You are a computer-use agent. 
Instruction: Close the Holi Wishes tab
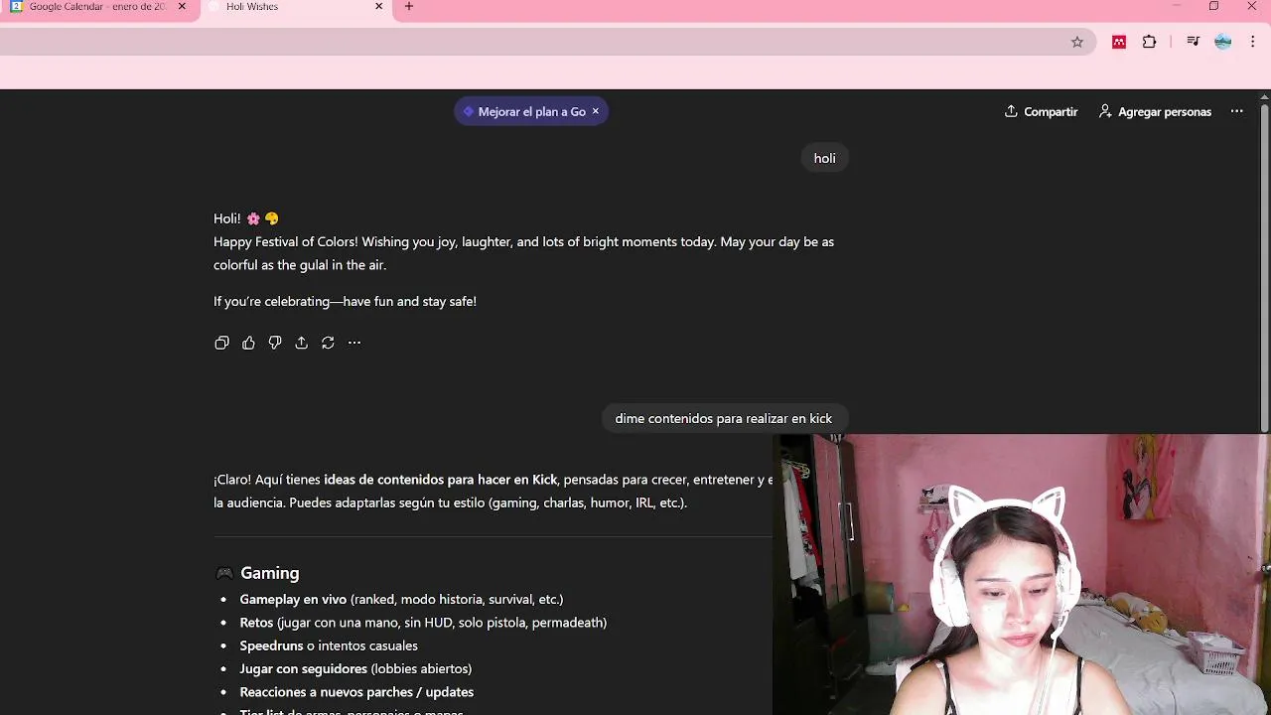tap(378, 6)
